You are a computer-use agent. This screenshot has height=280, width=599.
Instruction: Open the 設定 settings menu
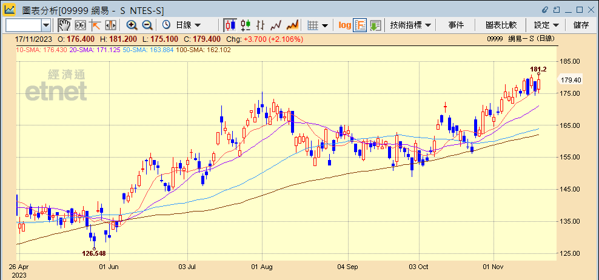pos(546,25)
